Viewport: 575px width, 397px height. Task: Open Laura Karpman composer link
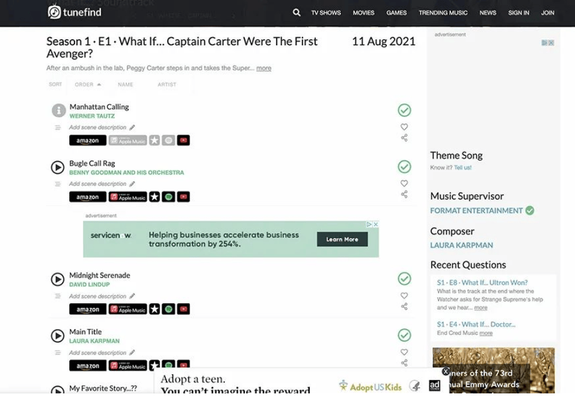tap(461, 245)
